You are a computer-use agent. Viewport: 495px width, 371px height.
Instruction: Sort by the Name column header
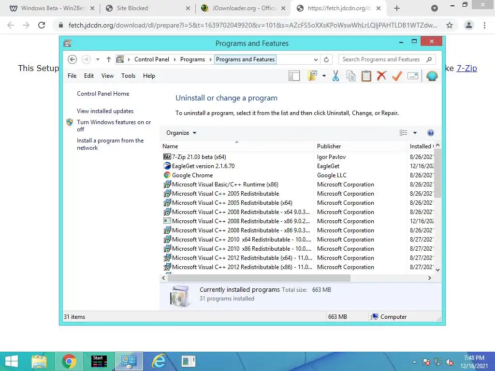tap(237, 146)
